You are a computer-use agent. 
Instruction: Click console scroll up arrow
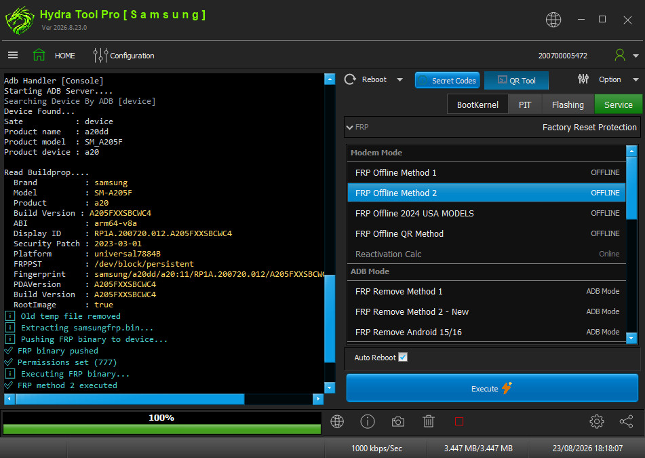[330, 79]
